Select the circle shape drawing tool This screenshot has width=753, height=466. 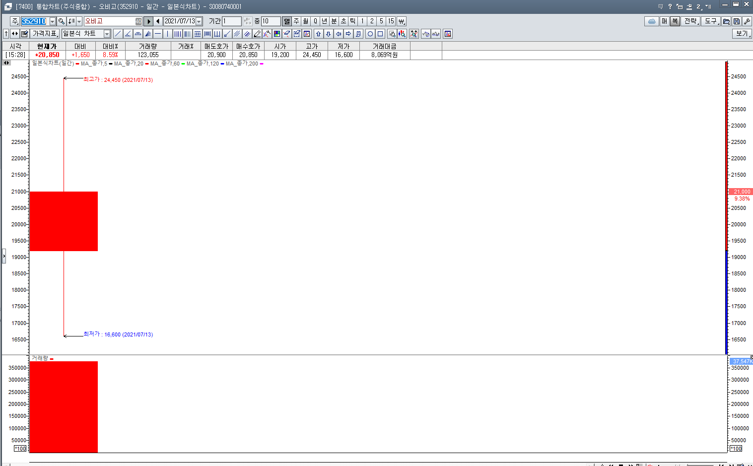tap(370, 34)
